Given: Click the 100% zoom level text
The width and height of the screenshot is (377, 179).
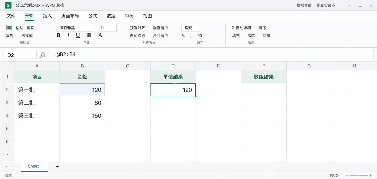Looking at the screenshot, I should coord(334,175).
